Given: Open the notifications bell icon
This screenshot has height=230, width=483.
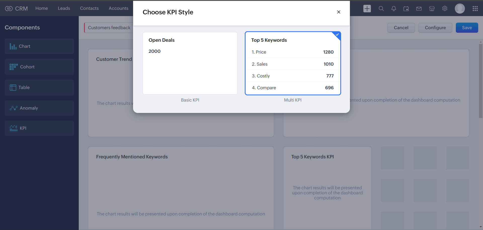Looking at the screenshot, I should (x=394, y=9).
